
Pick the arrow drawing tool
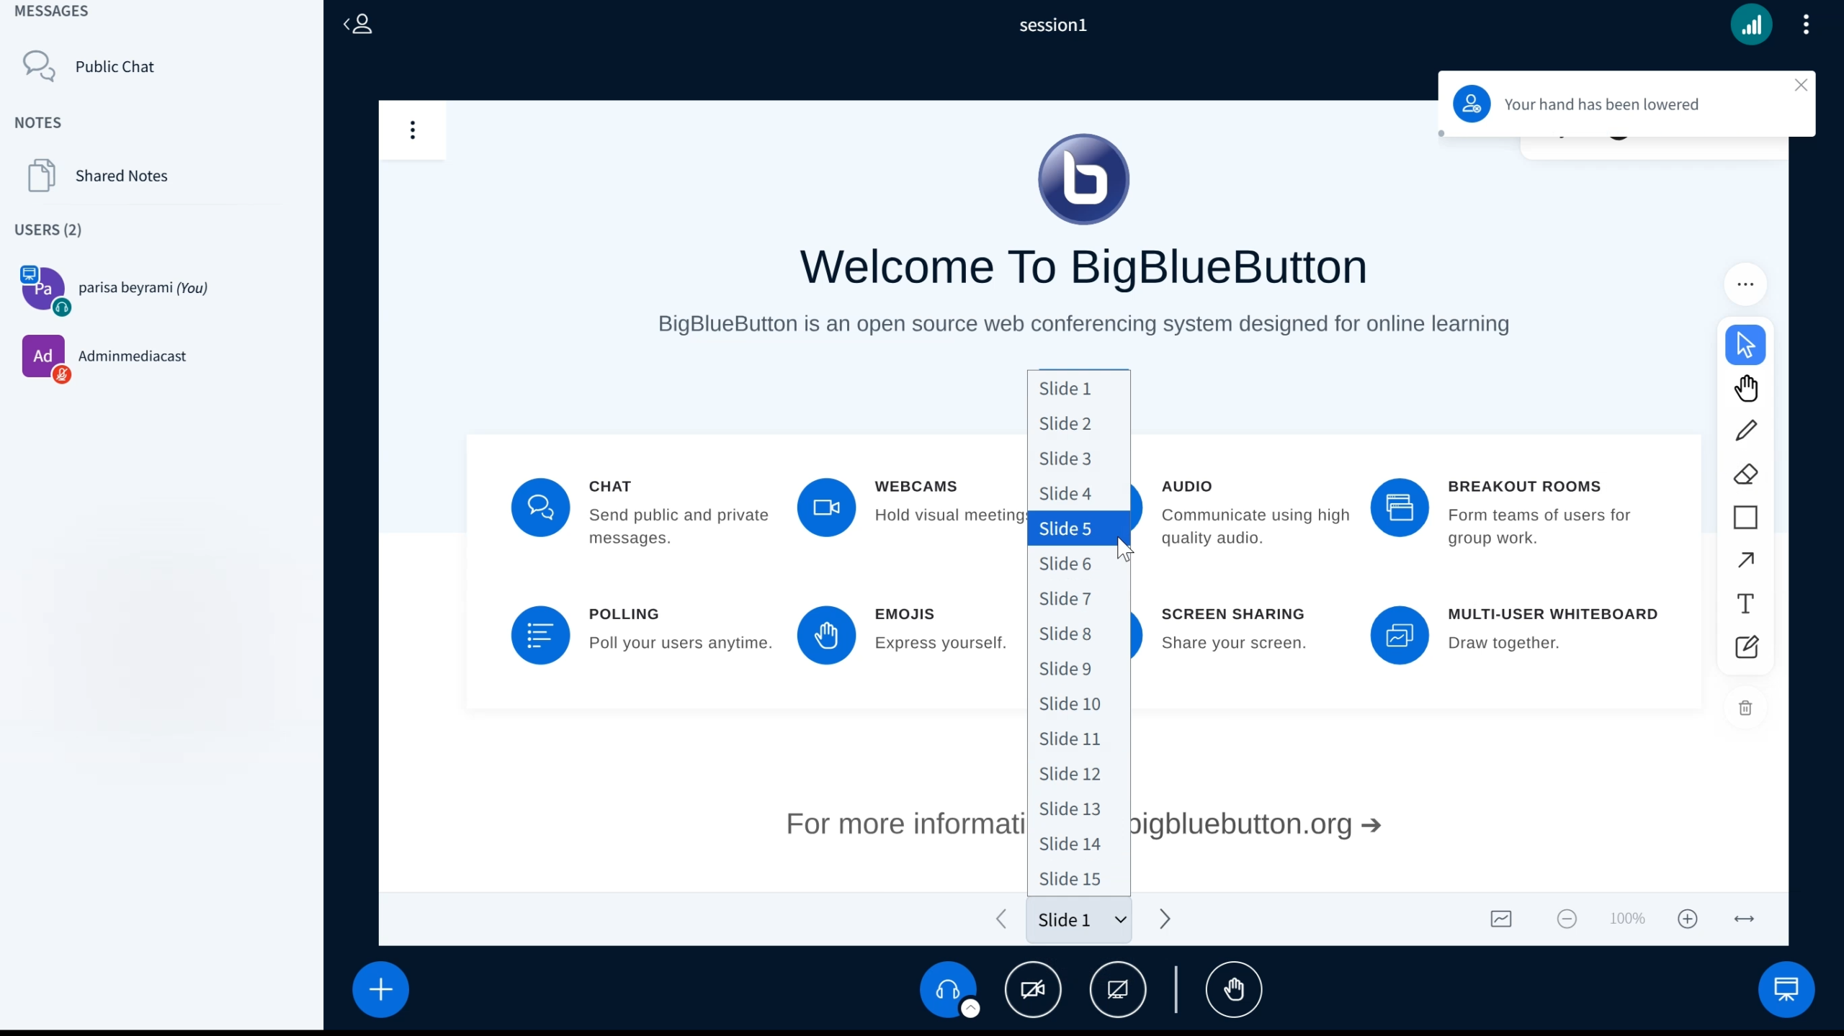click(x=1745, y=560)
